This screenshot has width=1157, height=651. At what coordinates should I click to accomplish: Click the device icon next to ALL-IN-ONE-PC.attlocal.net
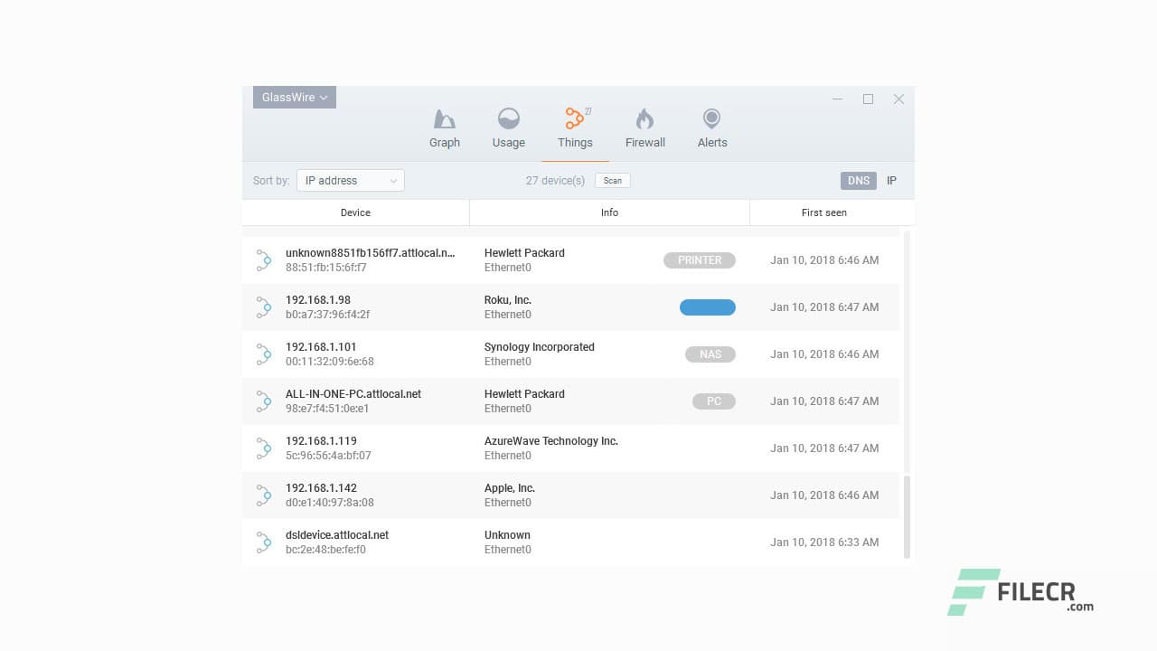pyautogui.click(x=263, y=401)
